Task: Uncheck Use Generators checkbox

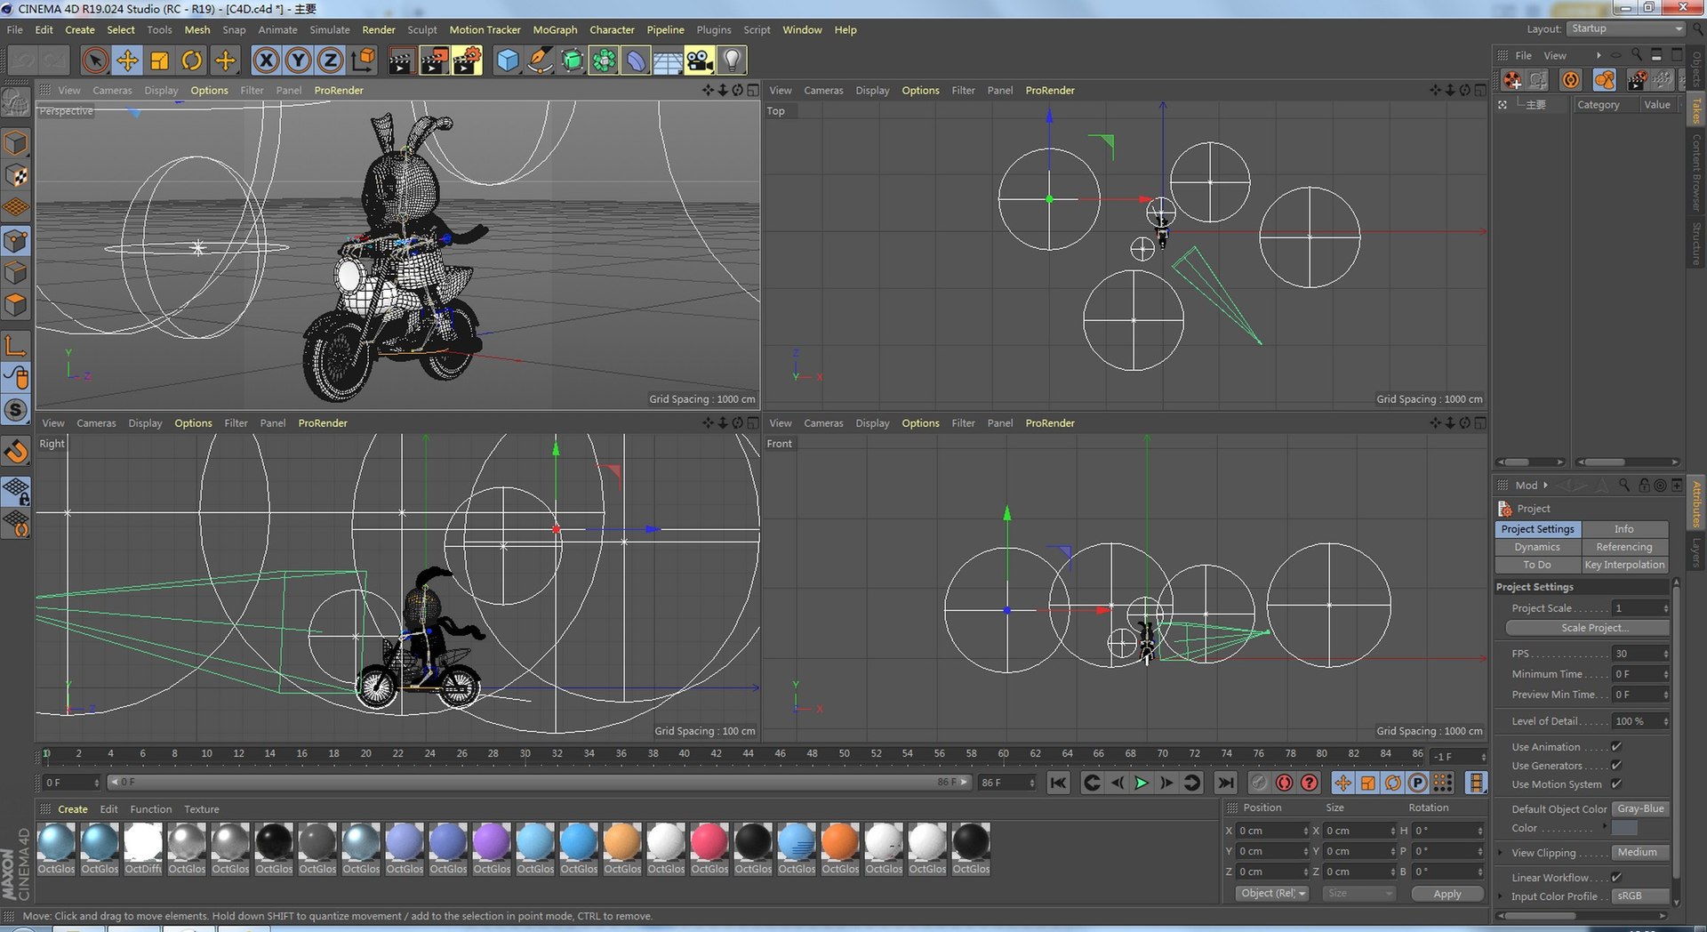Action: click(1616, 766)
